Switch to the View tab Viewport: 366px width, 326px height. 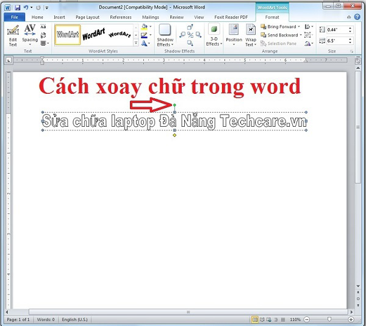199,17
